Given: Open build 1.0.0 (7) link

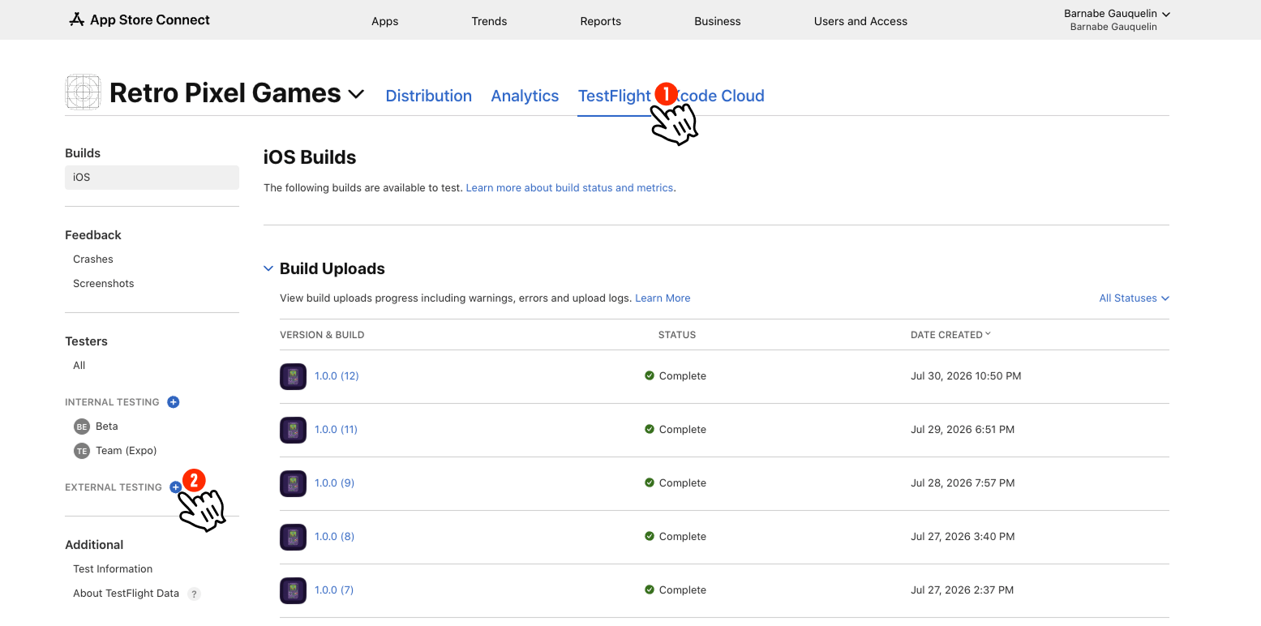Looking at the screenshot, I should coord(334,590).
